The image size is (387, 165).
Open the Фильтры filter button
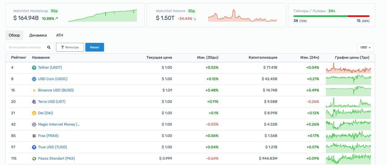pyautogui.click(x=70, y=47)
